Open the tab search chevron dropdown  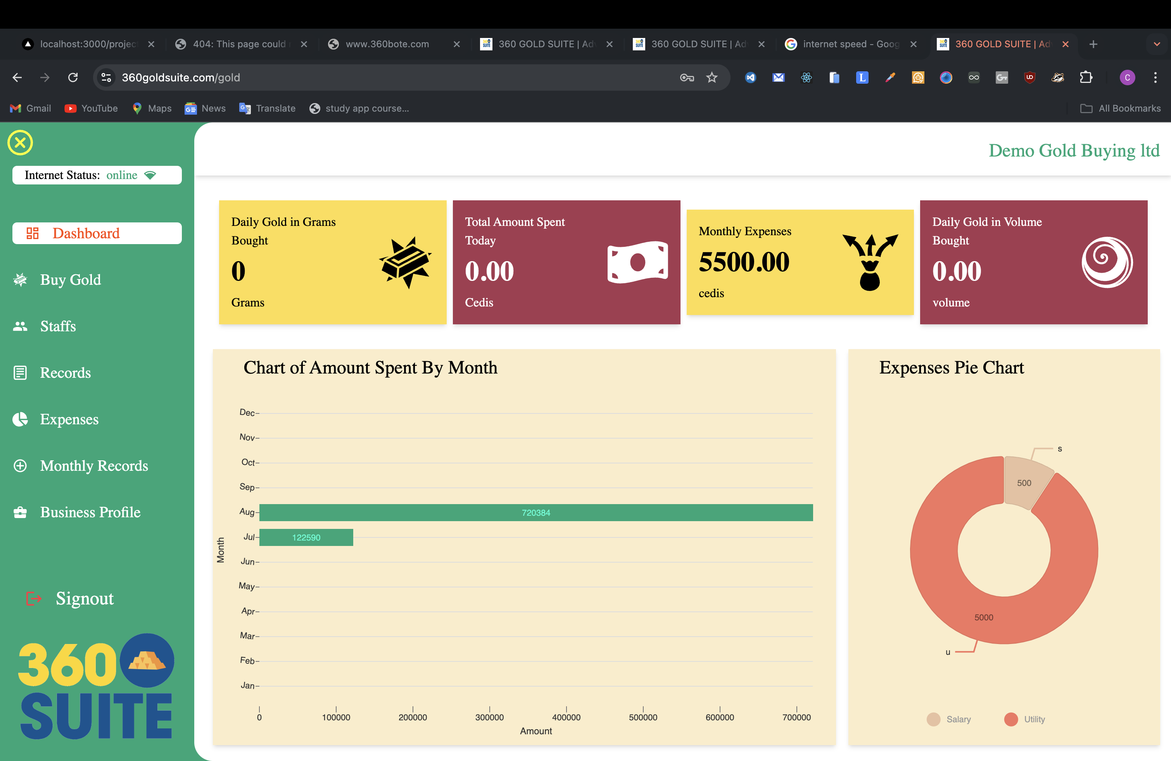coord(1157,44)
